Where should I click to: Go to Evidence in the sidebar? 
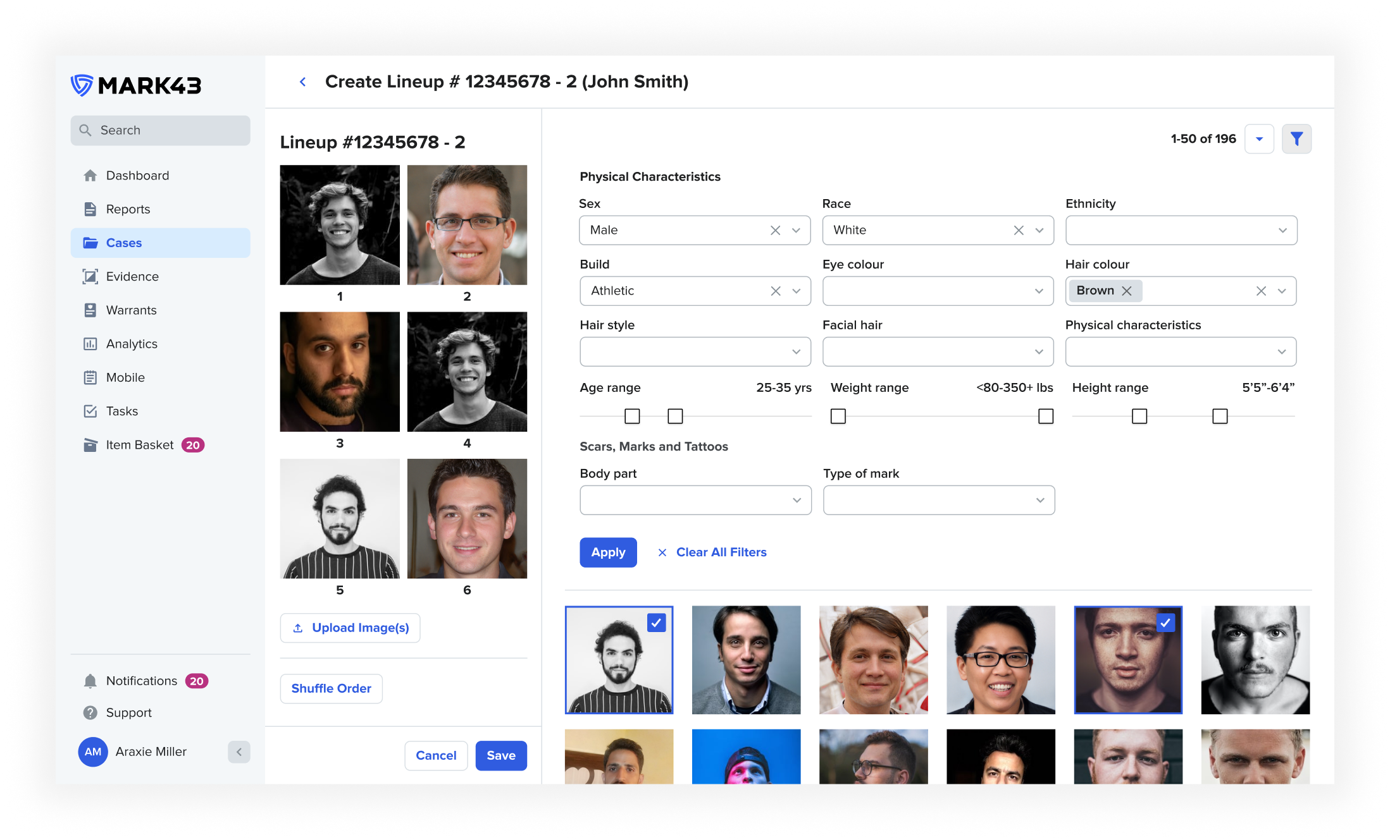[x=132, y=276]
